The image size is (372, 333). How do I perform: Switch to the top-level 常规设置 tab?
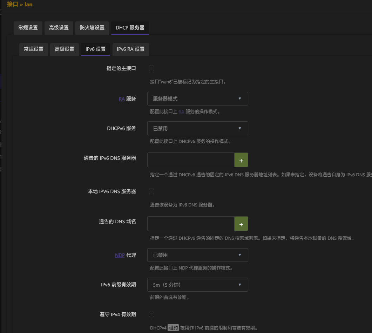click(x=28, y=28)
